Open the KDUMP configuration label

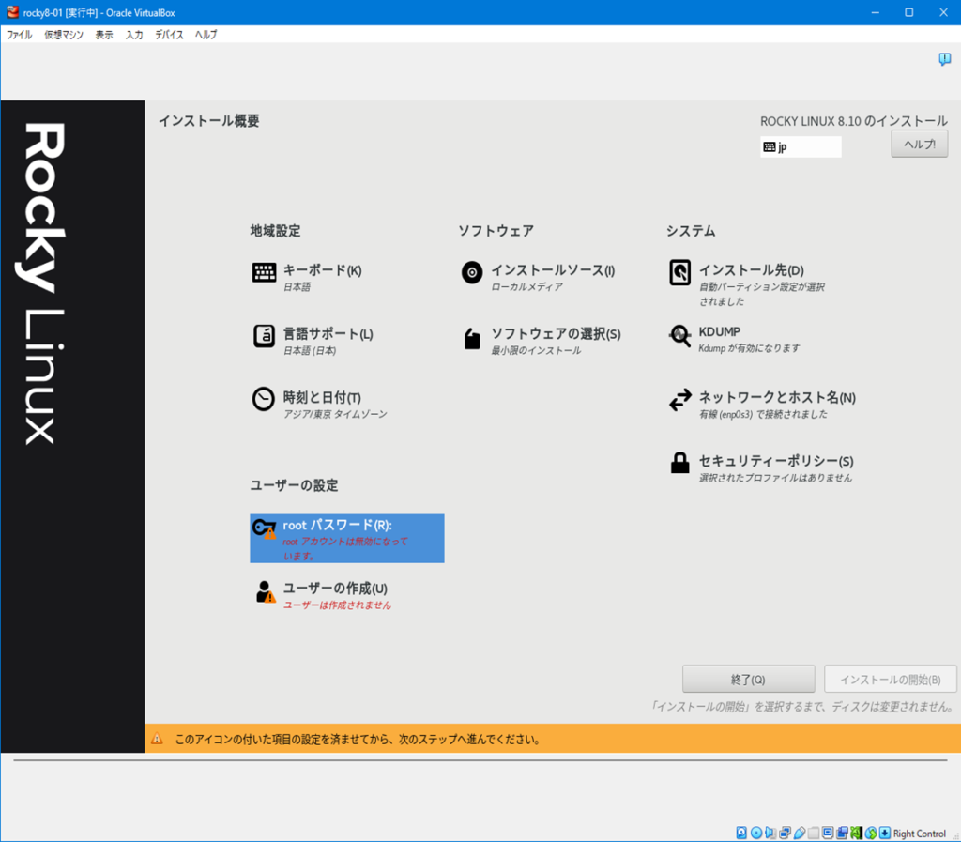[x=720, y=331]
